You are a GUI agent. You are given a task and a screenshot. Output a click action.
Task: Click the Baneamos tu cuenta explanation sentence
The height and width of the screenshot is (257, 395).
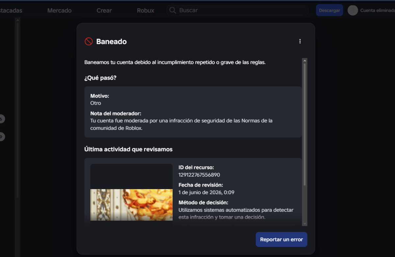tap(175, 62)
